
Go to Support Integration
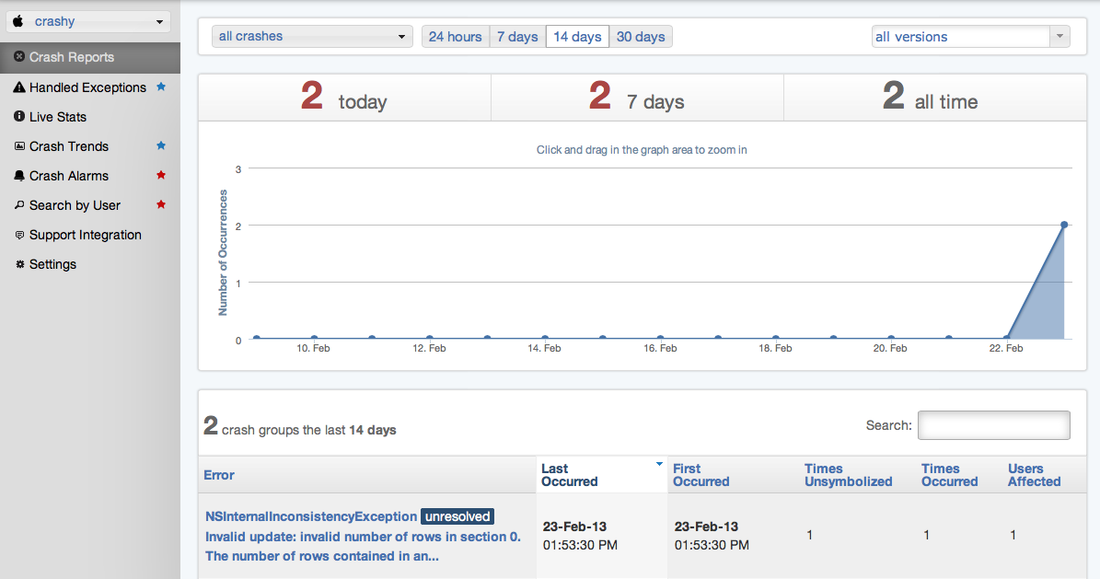(x=85, y=235)
